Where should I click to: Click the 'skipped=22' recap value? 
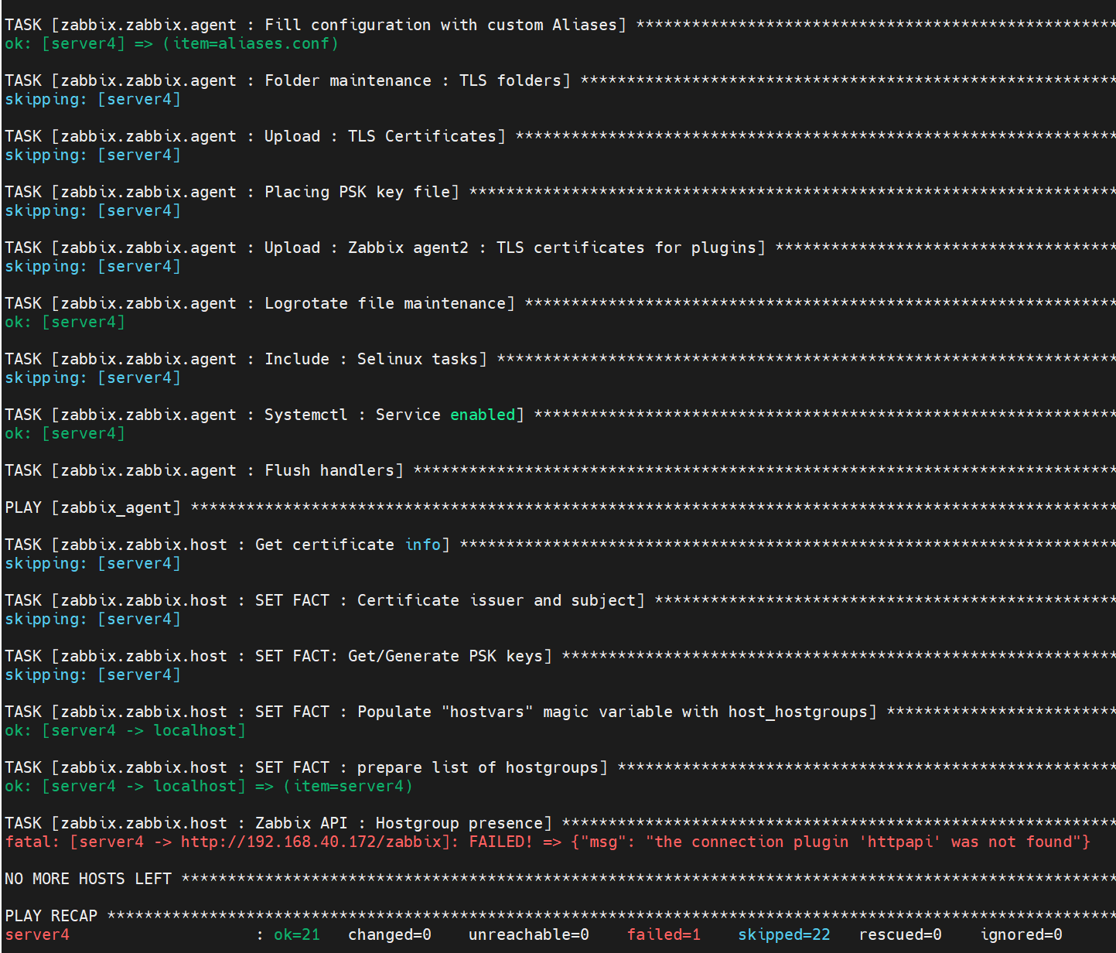784,934
